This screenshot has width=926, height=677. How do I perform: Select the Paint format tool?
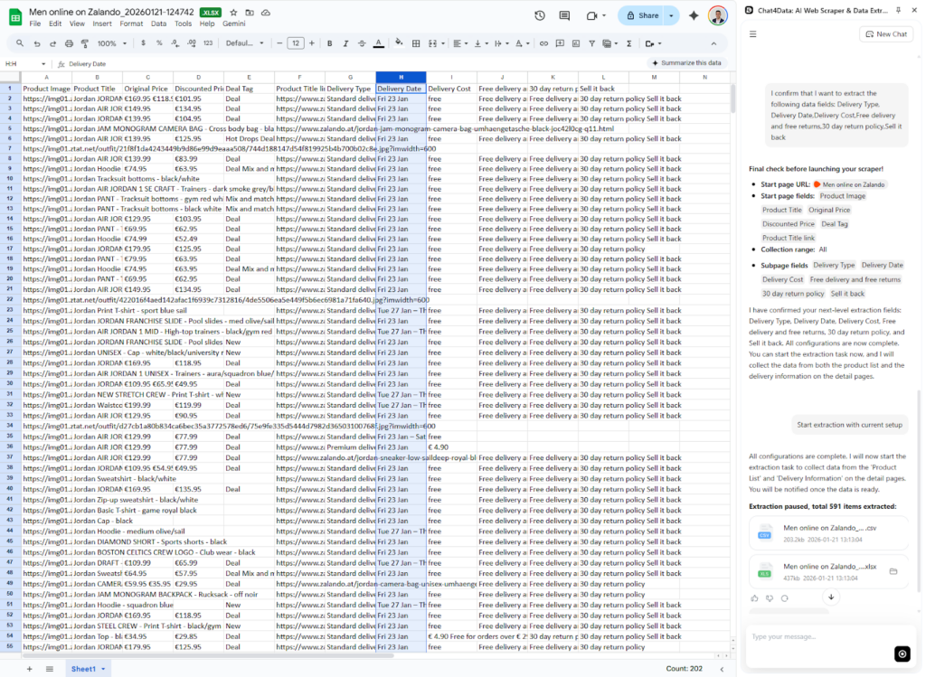coord(85,42)
